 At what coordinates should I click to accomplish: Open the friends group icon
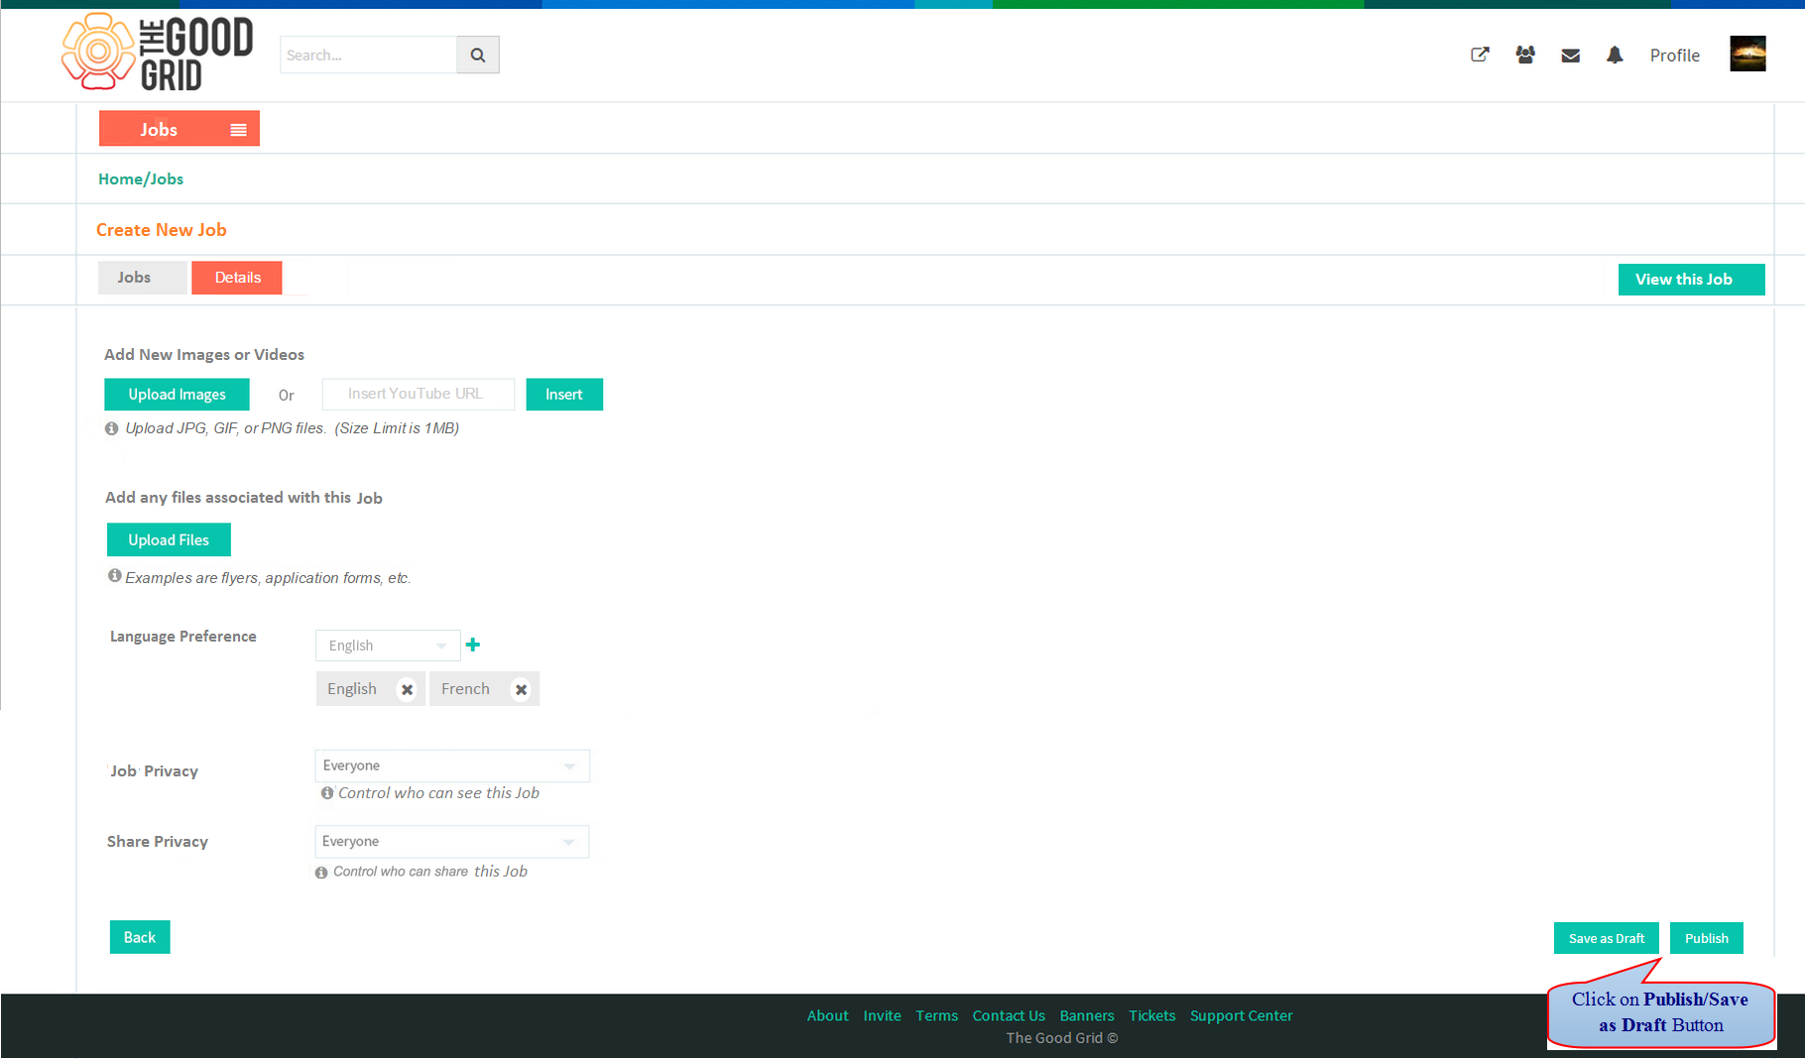[x=1525, y=56]
